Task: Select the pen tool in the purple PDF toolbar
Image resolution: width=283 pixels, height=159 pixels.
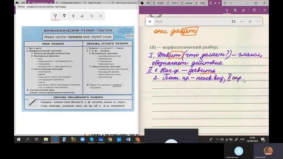Action: [x=227, y=10]
